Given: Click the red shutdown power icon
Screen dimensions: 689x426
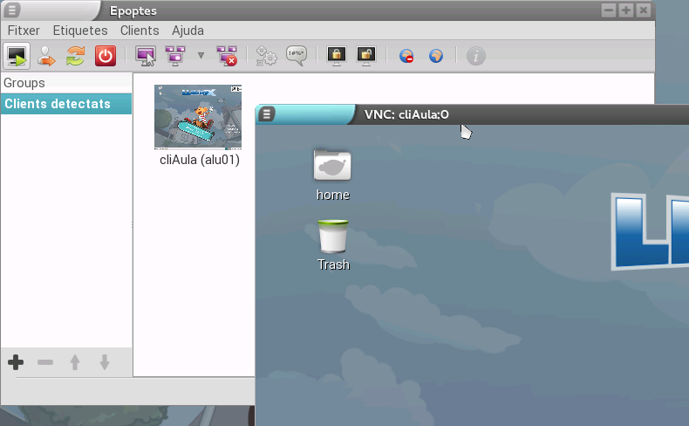Looking at the screenshot, I should tap(106, 56).
